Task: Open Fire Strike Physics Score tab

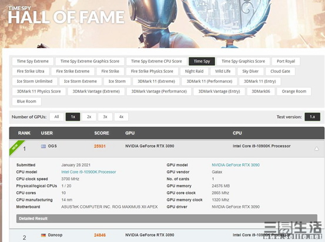Action: 152,71
